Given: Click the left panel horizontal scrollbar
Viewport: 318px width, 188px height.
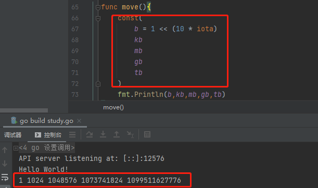Looking at the screenshot, I should (24, 110).
